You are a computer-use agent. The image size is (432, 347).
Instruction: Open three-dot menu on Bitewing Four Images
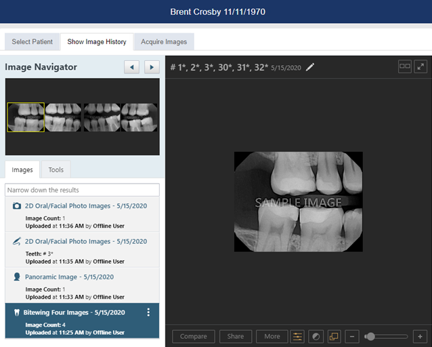click(x=148, y=312)
